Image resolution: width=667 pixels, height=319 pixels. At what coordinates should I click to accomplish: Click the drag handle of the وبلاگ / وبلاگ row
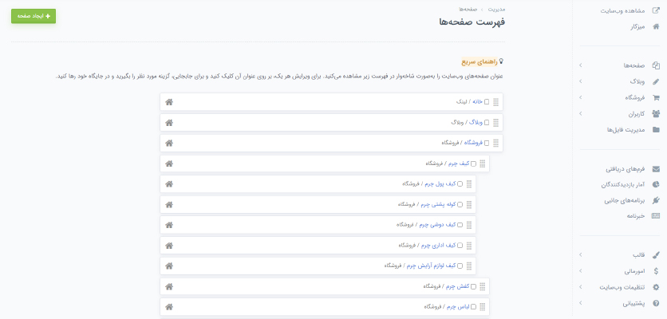[x=495, y=123]
